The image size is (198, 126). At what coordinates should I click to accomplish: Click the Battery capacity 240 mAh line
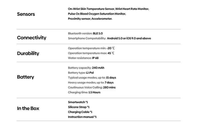click(x=86, y=68)
